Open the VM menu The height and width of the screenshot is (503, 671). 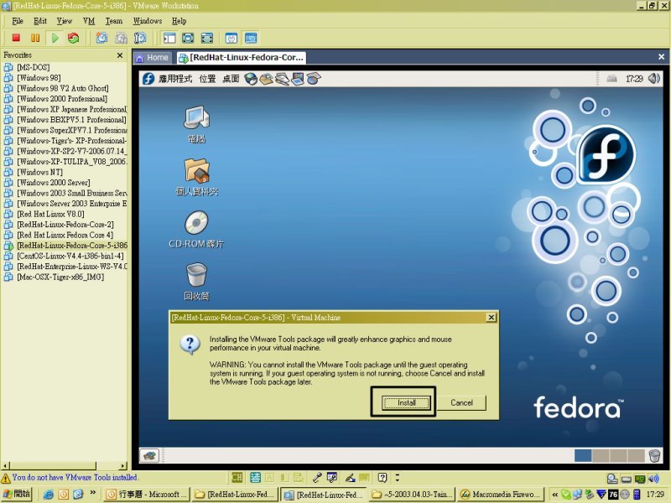pos(89,21)
